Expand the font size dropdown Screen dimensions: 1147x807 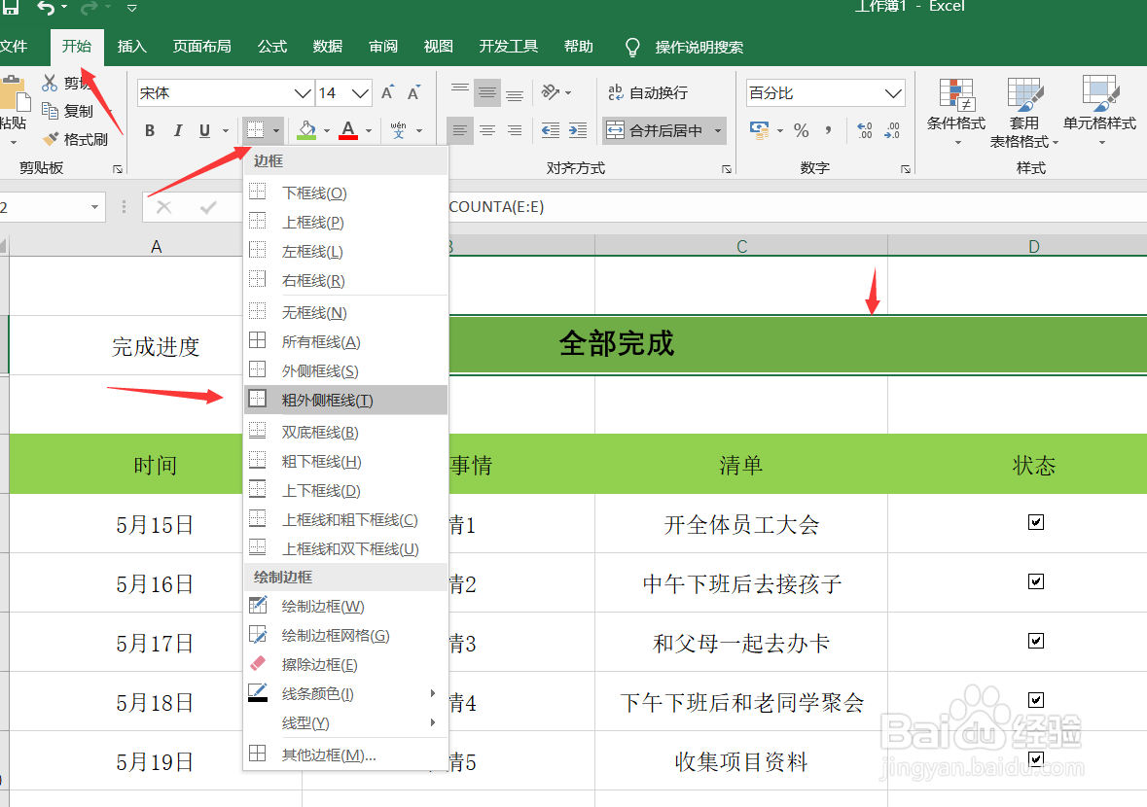pos(361,92)
